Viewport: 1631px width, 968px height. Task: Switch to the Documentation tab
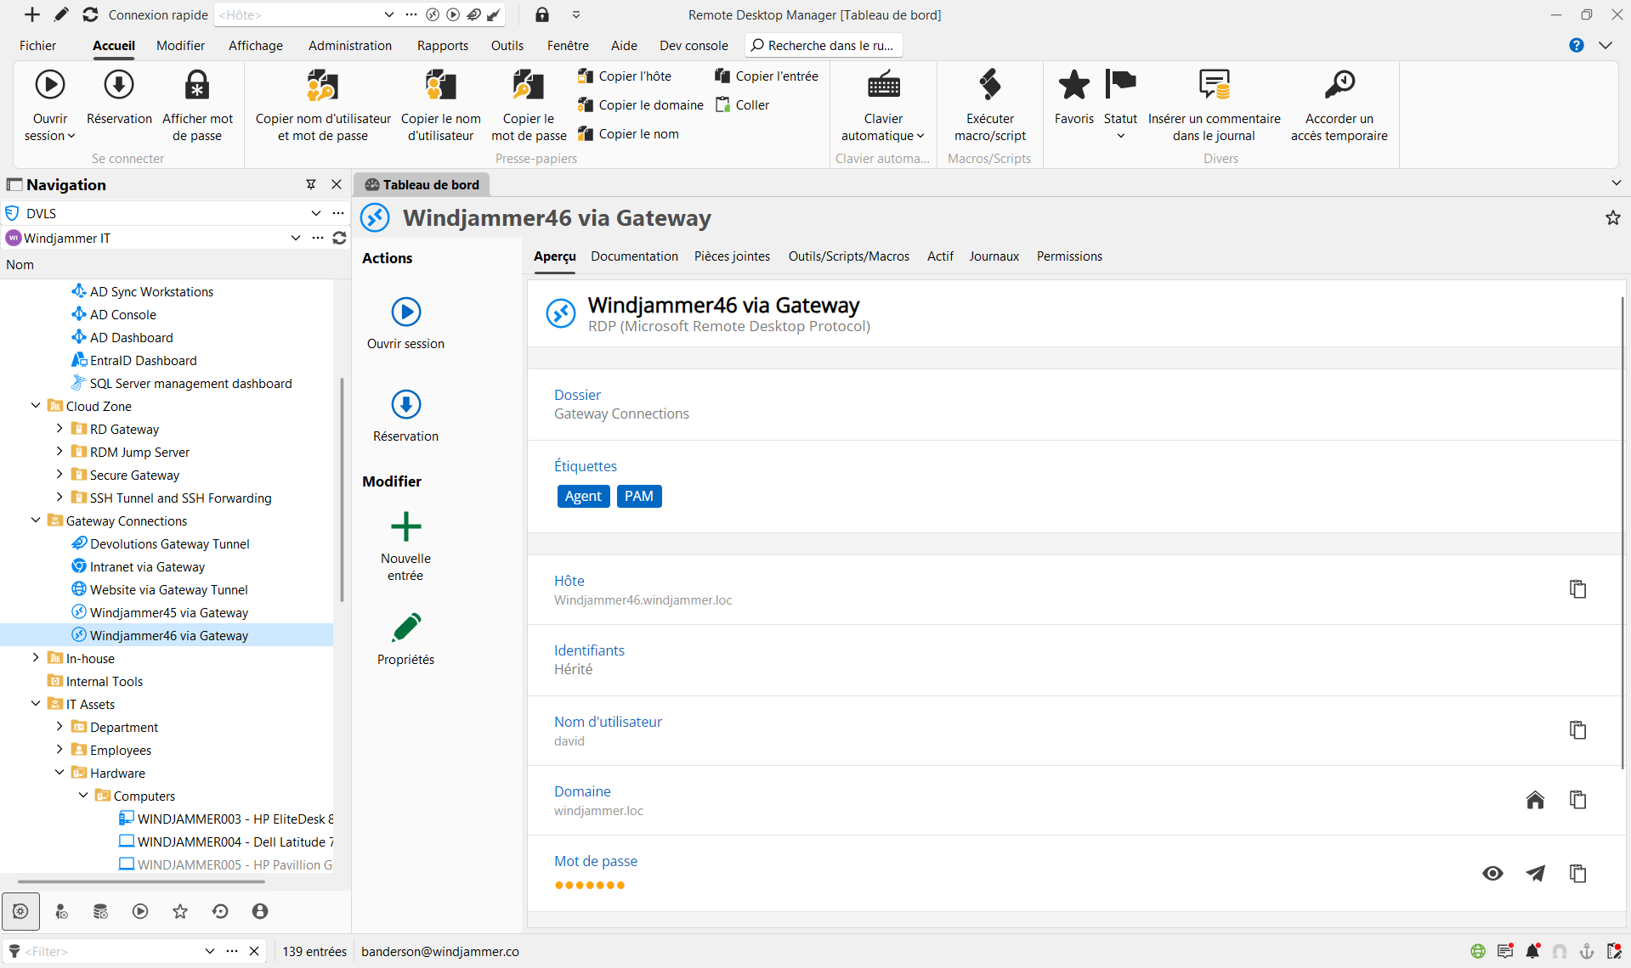pos(634,256)
